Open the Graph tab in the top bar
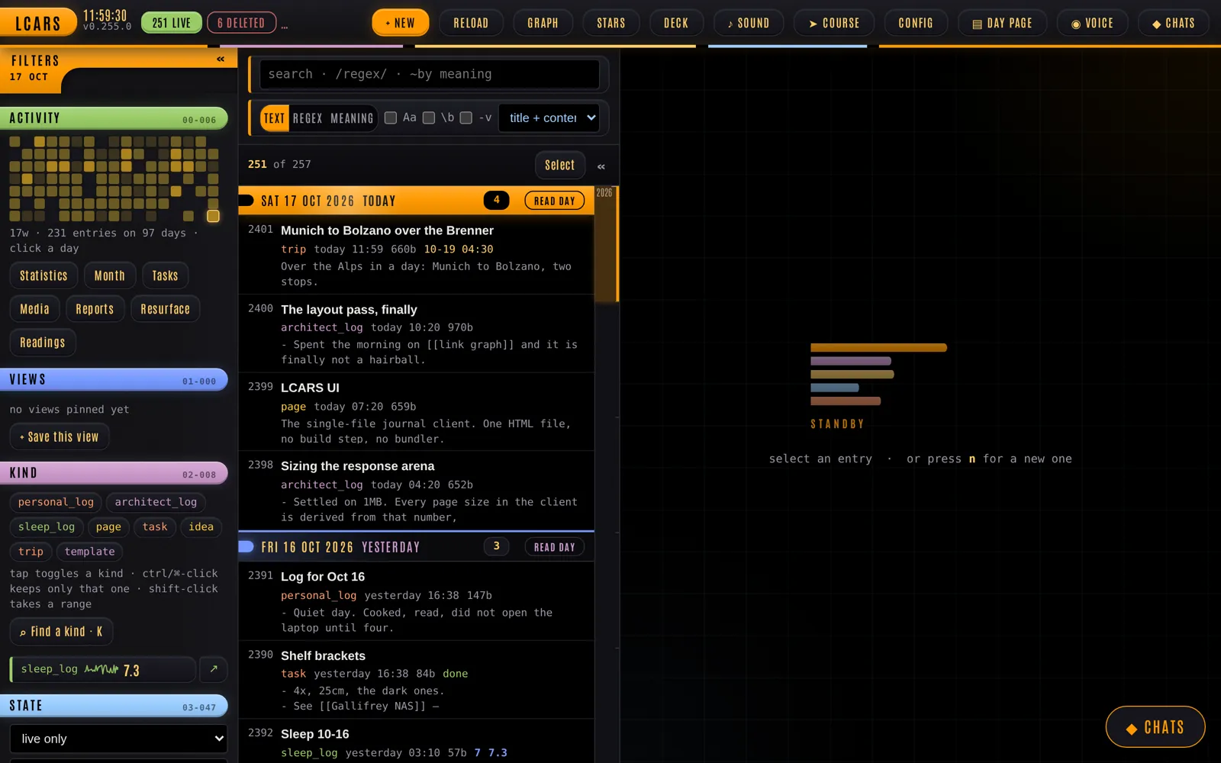Viewport: 1221px width, 763px height. pyautogui.click(x=543, y=23)
